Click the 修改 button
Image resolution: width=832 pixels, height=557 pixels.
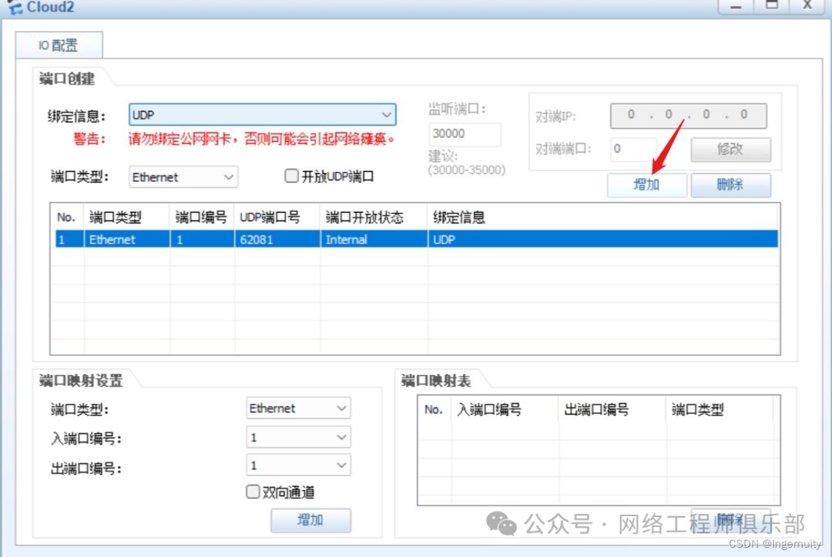(730, 149)
